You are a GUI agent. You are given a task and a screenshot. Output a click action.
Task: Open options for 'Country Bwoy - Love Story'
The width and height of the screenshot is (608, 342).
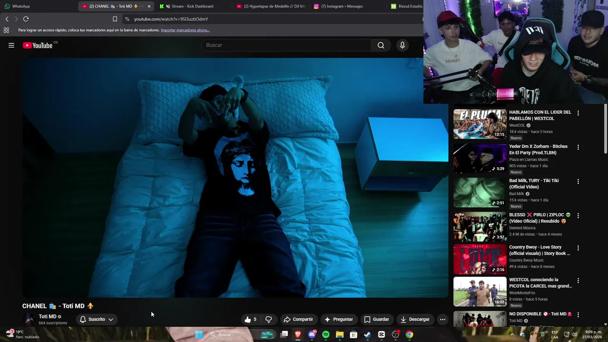click(578, 248)
